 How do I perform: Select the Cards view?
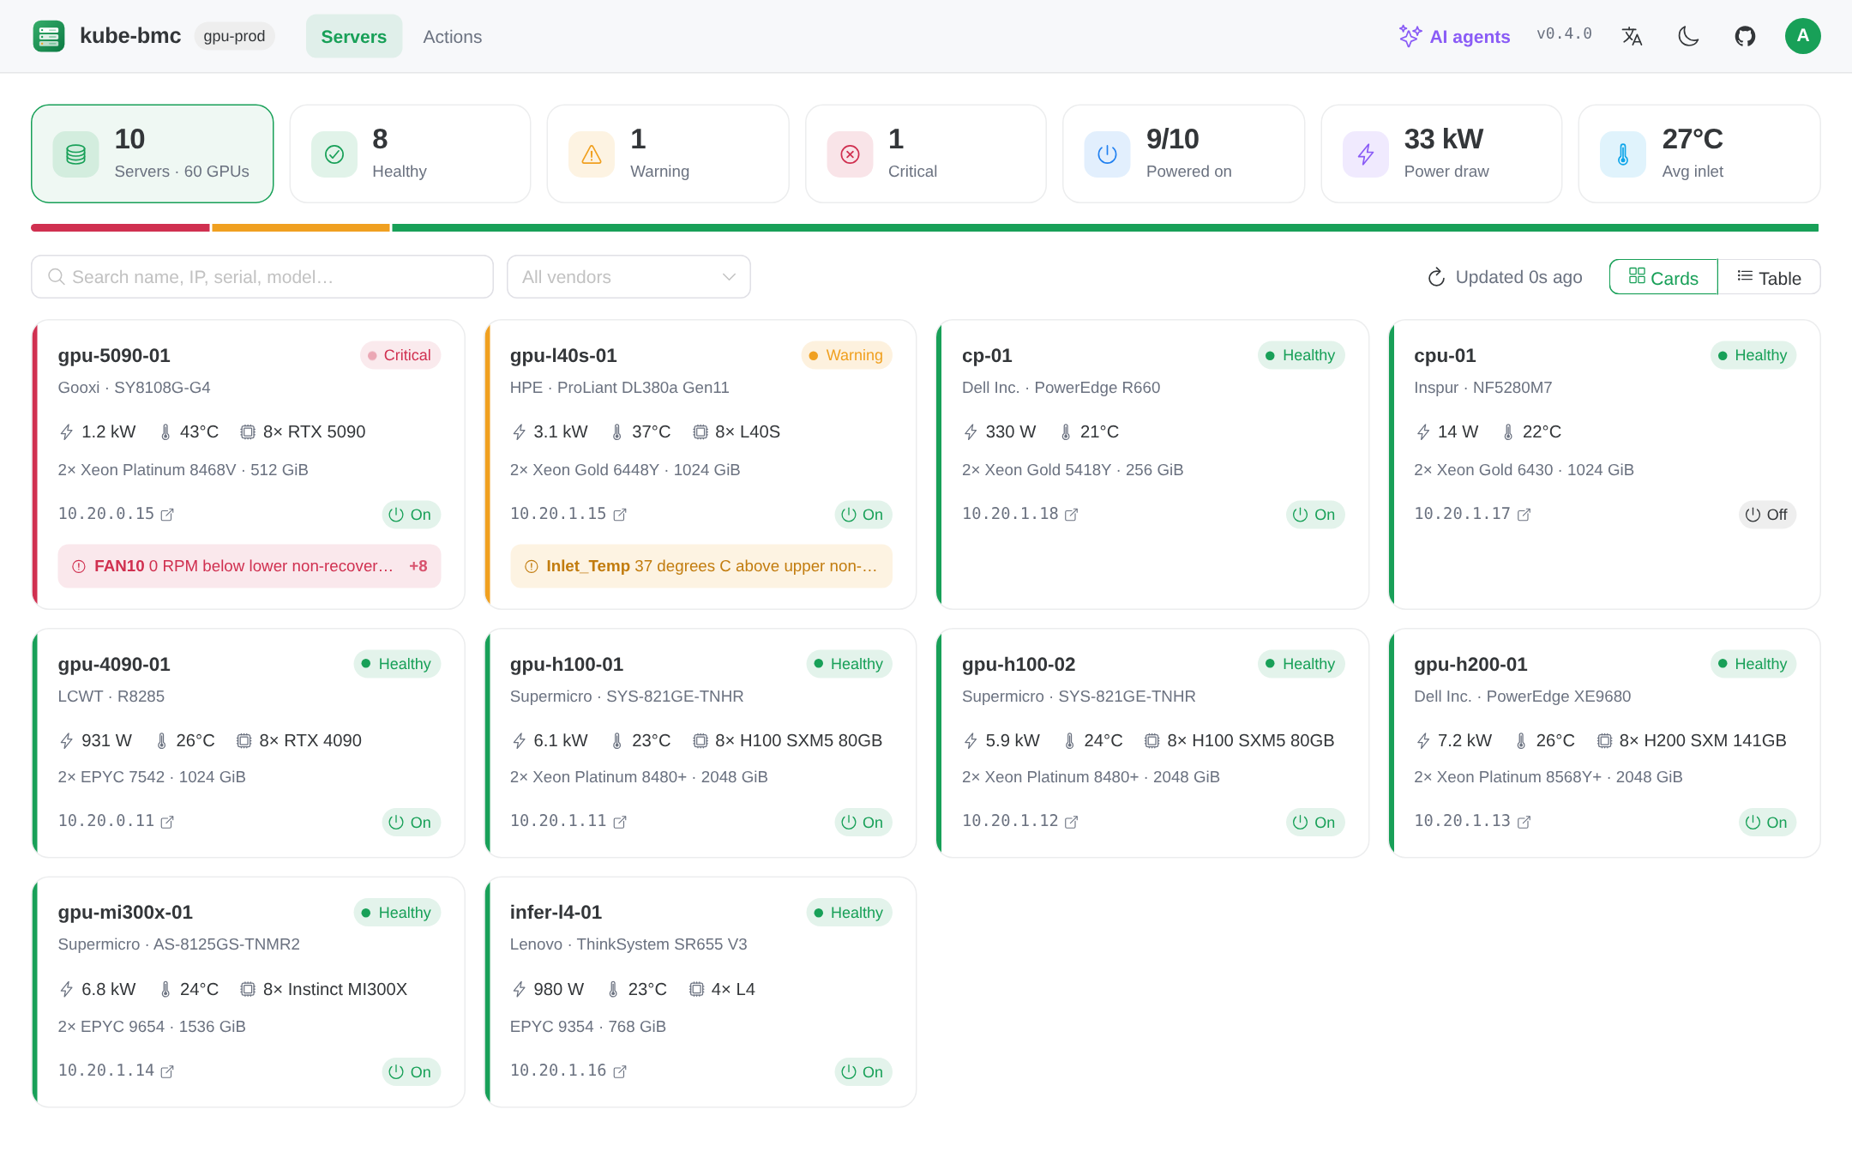point(1663,277)
